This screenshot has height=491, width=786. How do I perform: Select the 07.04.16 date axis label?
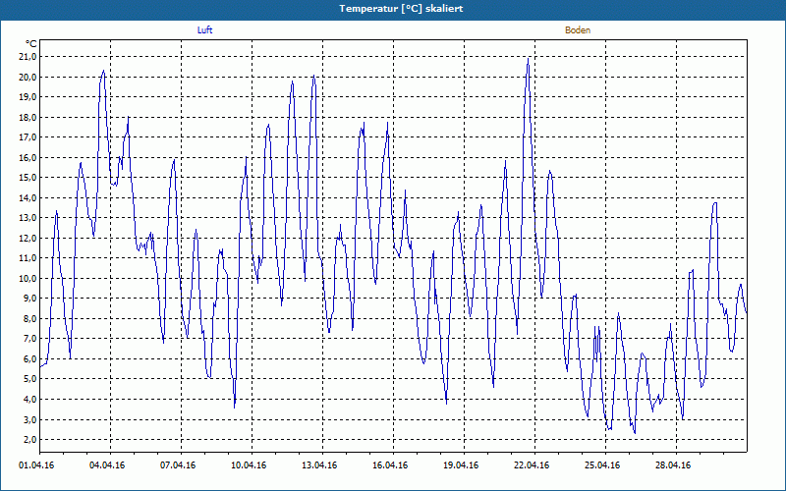178,465
